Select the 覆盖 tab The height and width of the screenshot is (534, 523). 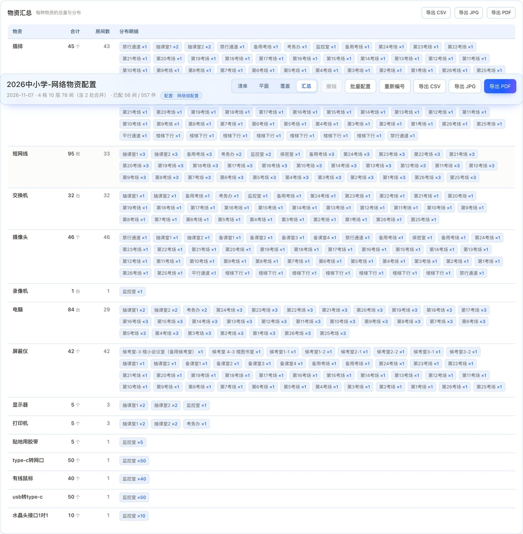click(285, 86)
